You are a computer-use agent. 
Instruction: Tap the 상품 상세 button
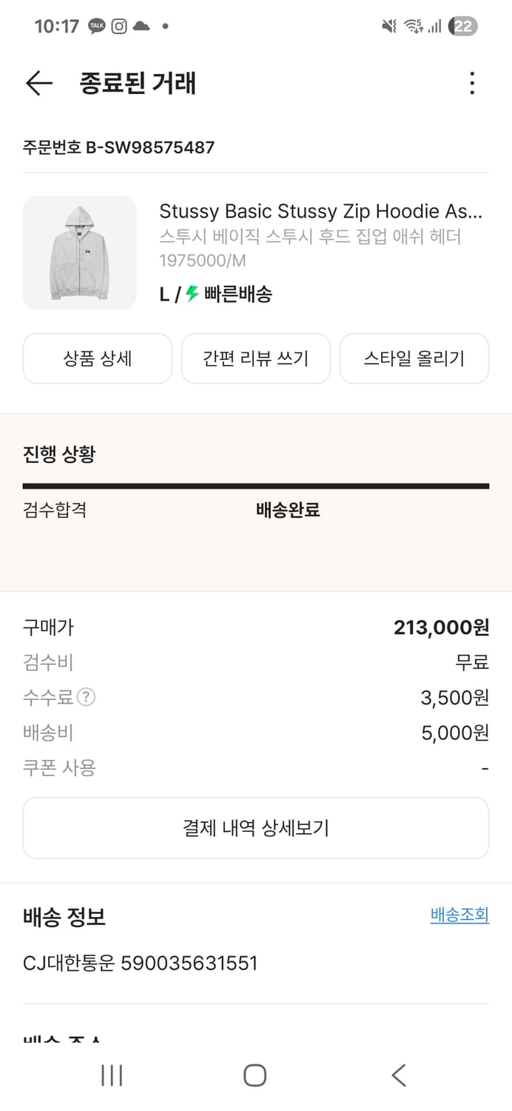point(98,358)
